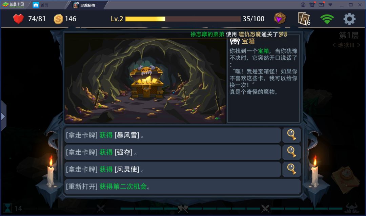Switch to the 首页 home tab
The height and width of the screenshot is (216, 366).
point(41,5)
